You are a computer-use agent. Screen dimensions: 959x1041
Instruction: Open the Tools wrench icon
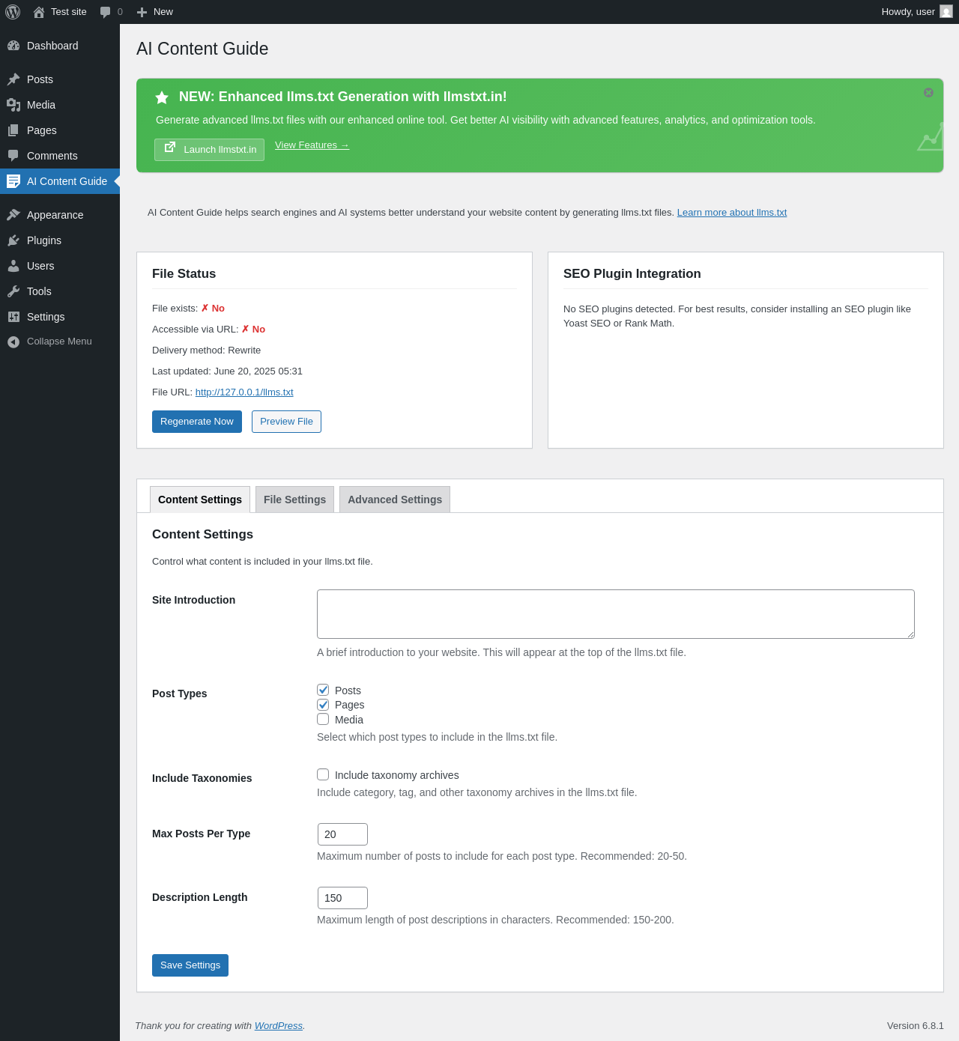tap(13, 291)
